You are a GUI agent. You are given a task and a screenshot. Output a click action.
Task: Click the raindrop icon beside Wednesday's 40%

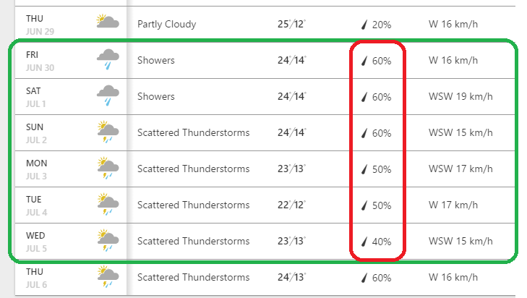tap(364, 242)
